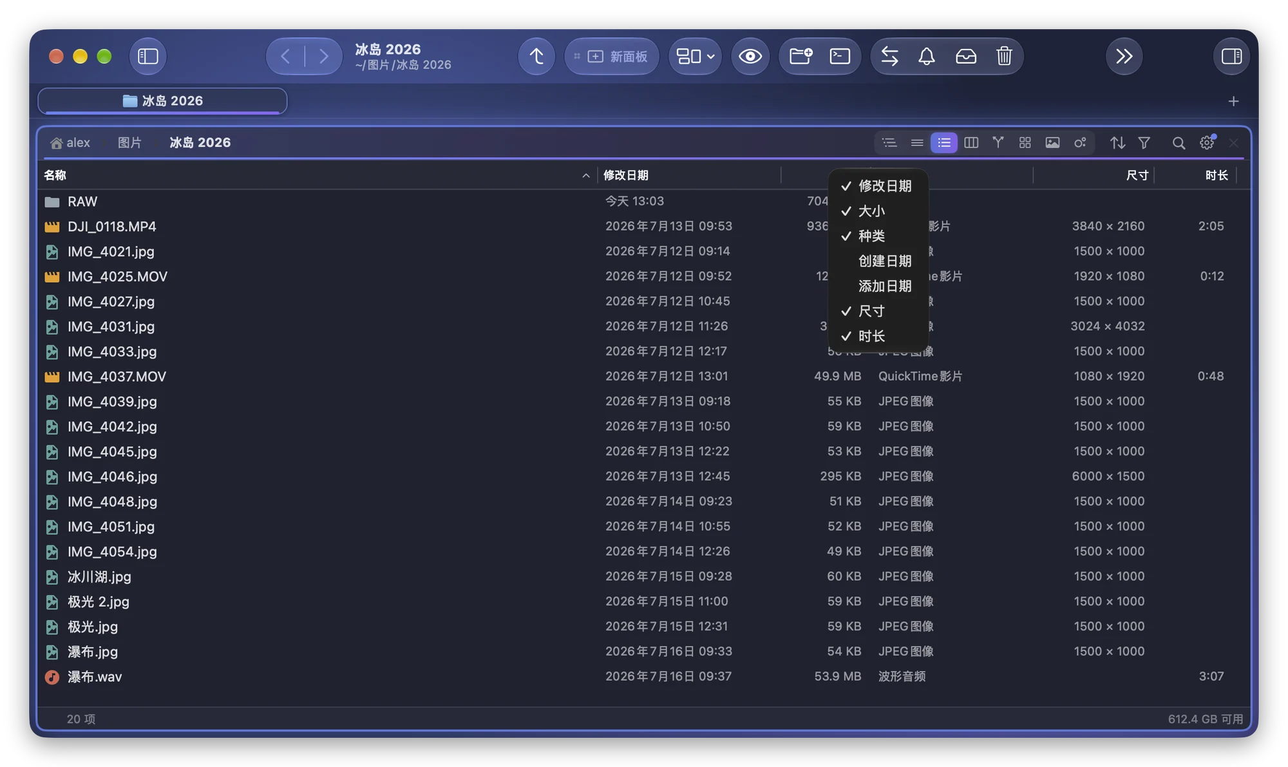Click the sync arrows toolbar icon
Viewport: 1288px width, 767px height.
pos(889,56)
